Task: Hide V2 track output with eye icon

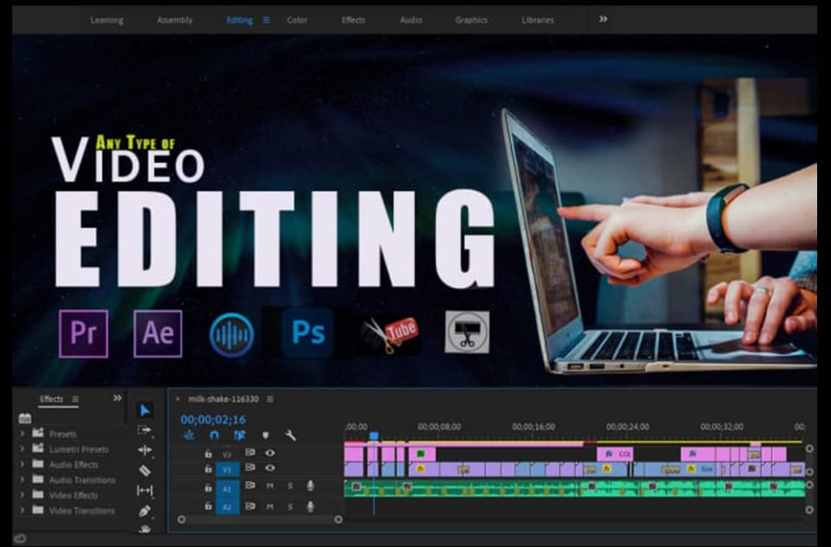Action: click(270, 453)
